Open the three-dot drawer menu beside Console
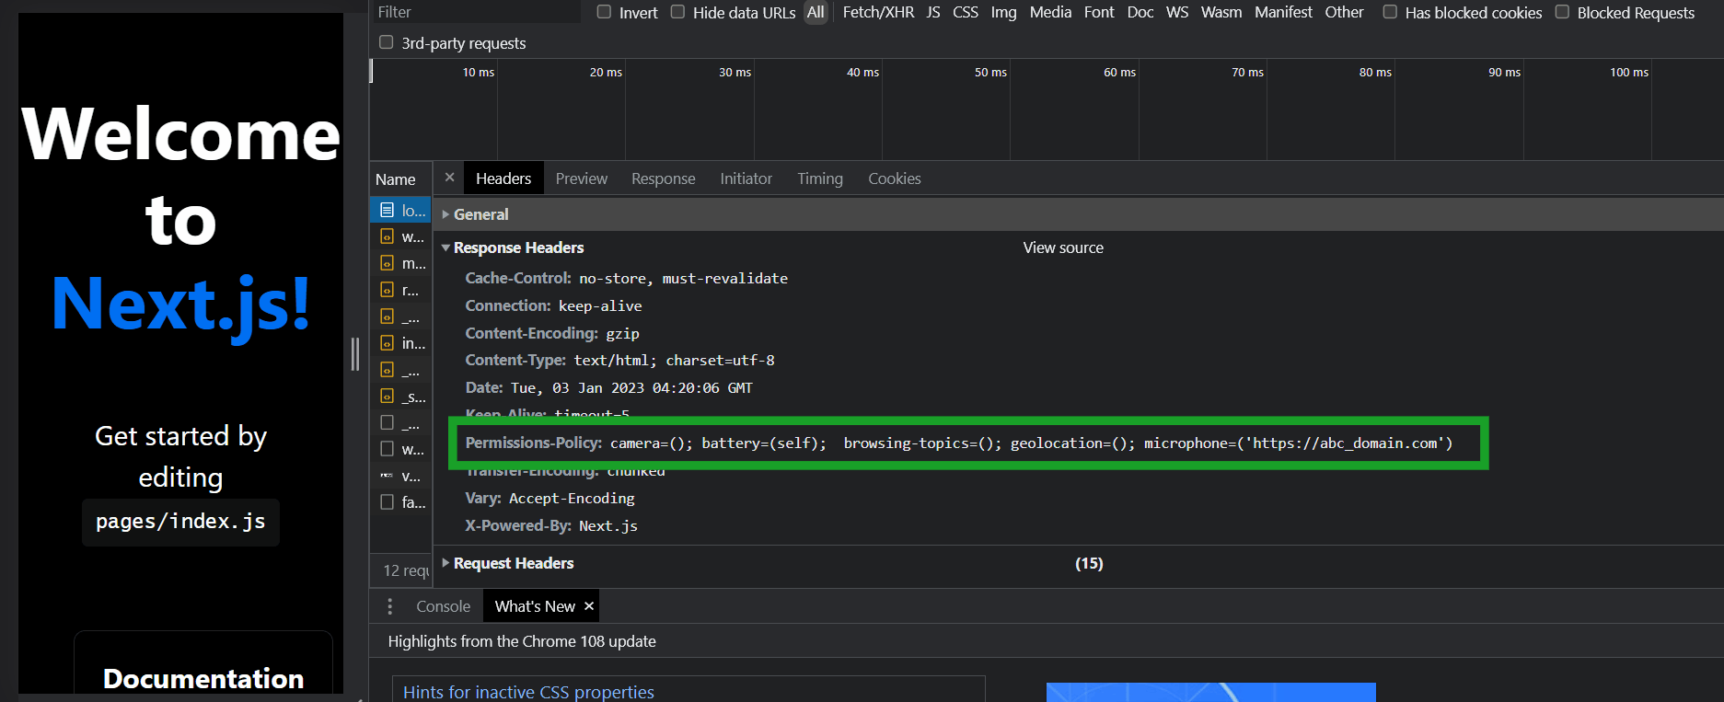This screenshot has height=702, width=1724. pyautogui.click(x=390, y=606)
